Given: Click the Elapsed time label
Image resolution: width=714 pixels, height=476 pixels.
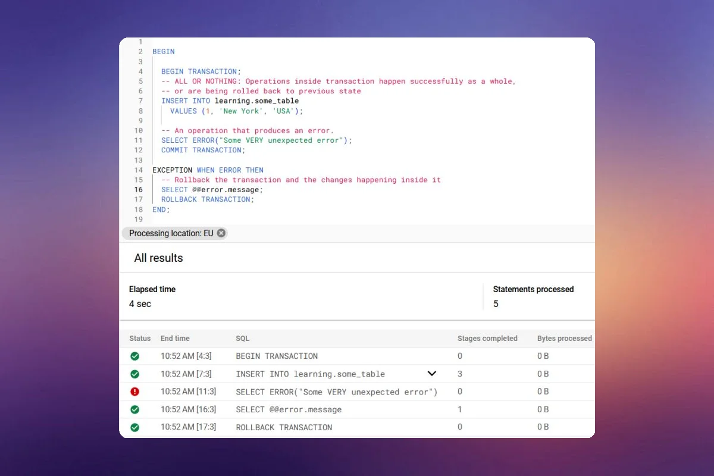Looking at the screenshot, I should pos(152,289).
